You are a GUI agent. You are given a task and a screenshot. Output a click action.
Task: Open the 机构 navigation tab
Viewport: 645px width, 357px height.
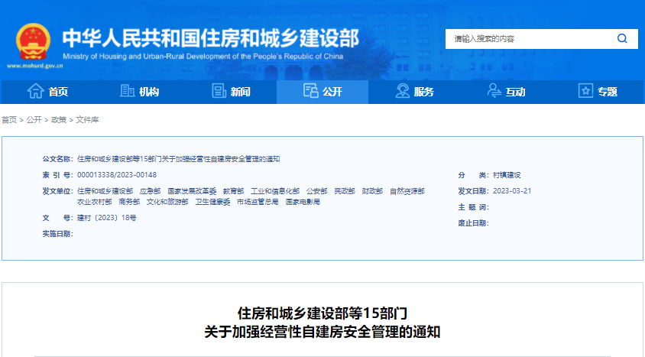(x=139, y=92)
